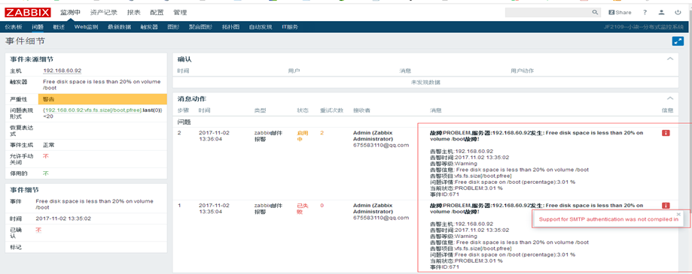The height and width of the screenshot is (274, 692).
Task: Click retry count 0 in step 1
Action: tap(322, 206)
